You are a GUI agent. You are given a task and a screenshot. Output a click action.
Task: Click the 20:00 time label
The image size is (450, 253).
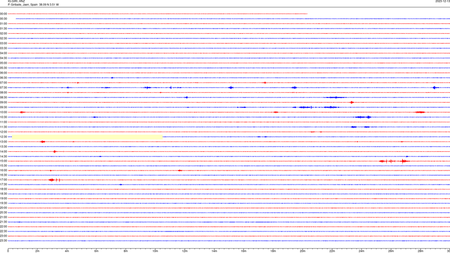click(x=3, y=208)
